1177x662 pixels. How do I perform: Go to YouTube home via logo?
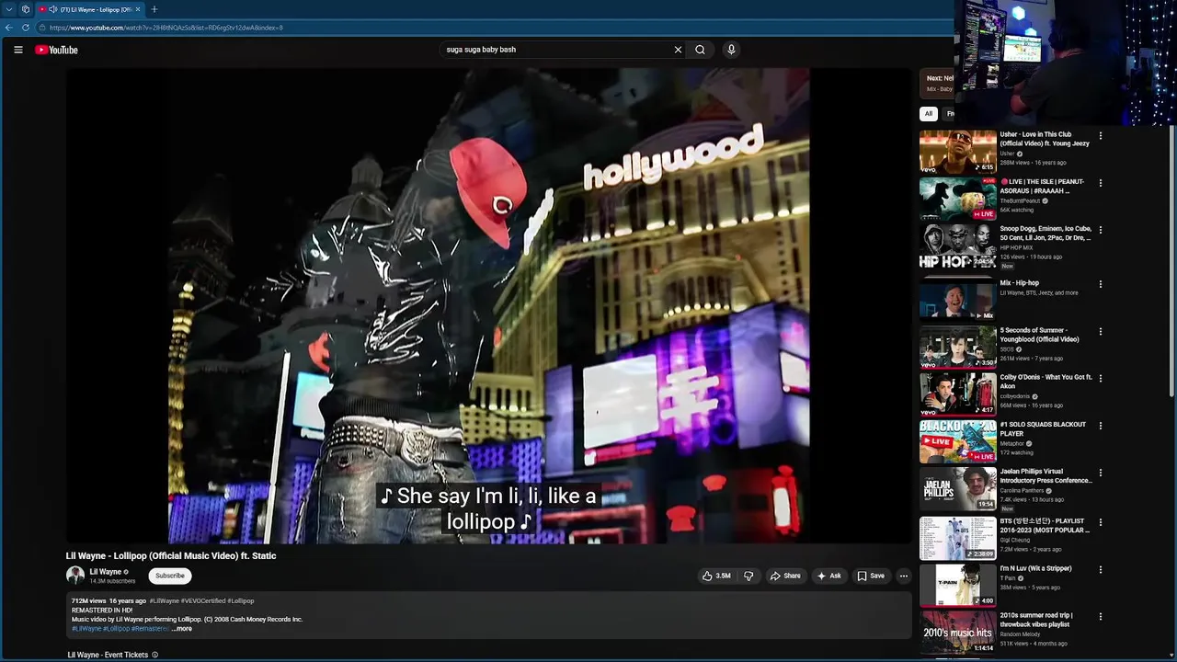coord(56,50)
